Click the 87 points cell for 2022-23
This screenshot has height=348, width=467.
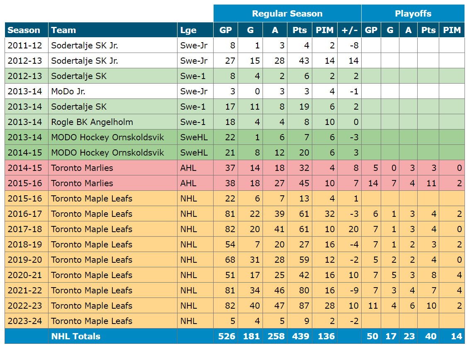pos(304,306)
